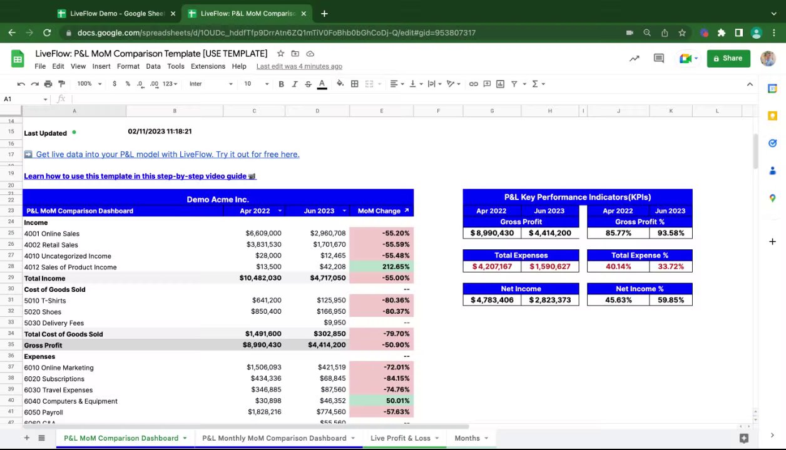Open the borders options

tap(354, 84)
